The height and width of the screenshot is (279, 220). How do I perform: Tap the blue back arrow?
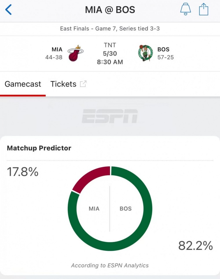[x=8, y=10]
